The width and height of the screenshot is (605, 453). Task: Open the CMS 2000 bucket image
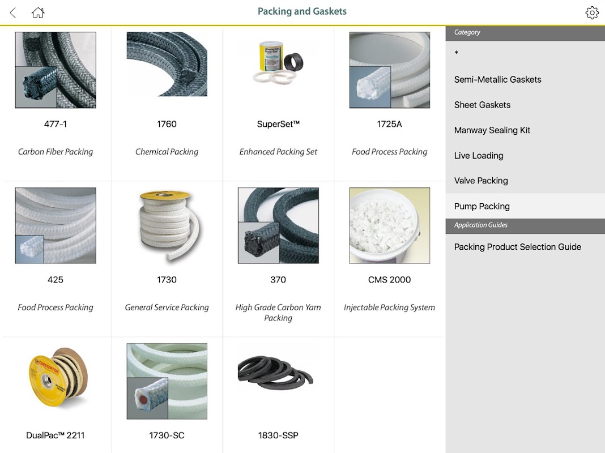(390, 225)
